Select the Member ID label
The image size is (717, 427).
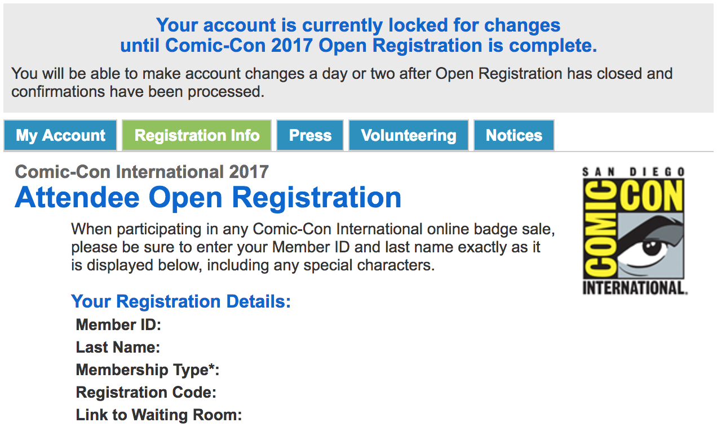118,325
